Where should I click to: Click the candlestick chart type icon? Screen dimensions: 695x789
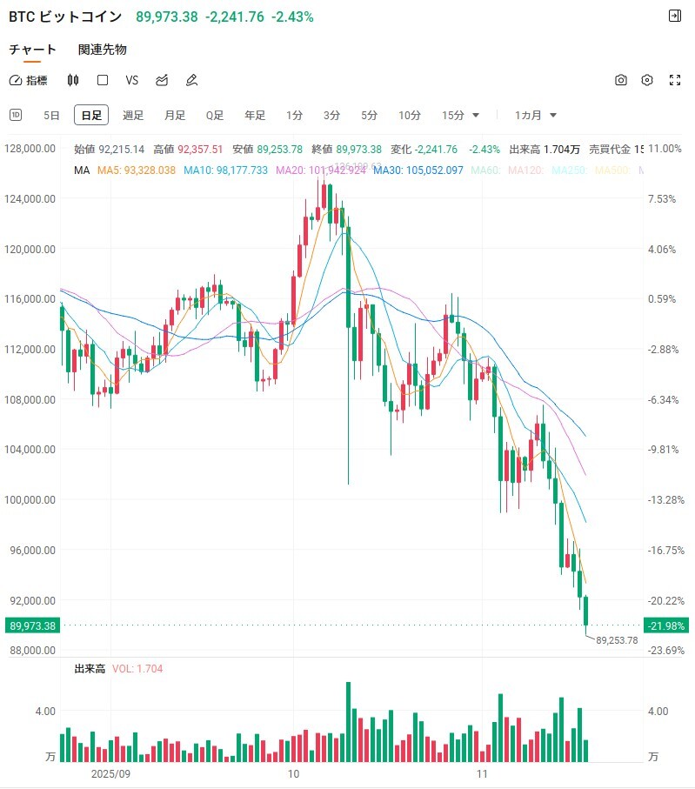point(73,80)
